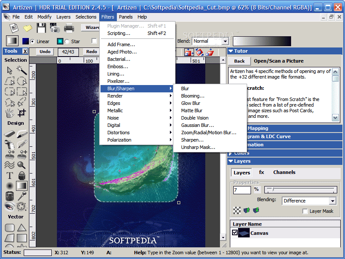The height and width of the screenshot is (259, 345).
Task: Select Zoom/Radial/Motion Blur option
Action: point(210,133)
